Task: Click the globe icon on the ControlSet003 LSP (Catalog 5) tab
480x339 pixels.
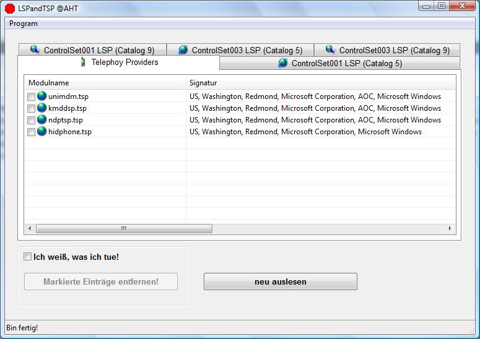Action: (183, 49)
